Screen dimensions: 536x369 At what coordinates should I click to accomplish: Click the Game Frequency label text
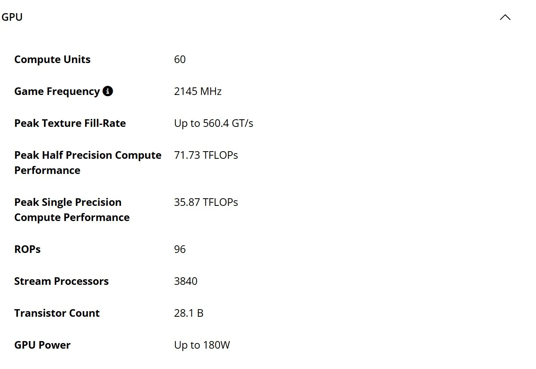coord(57,91)
